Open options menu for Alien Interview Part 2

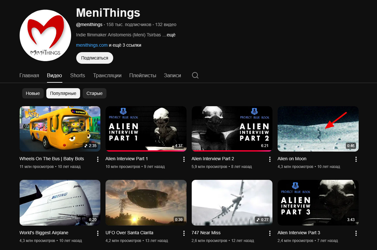click(270, 159)
